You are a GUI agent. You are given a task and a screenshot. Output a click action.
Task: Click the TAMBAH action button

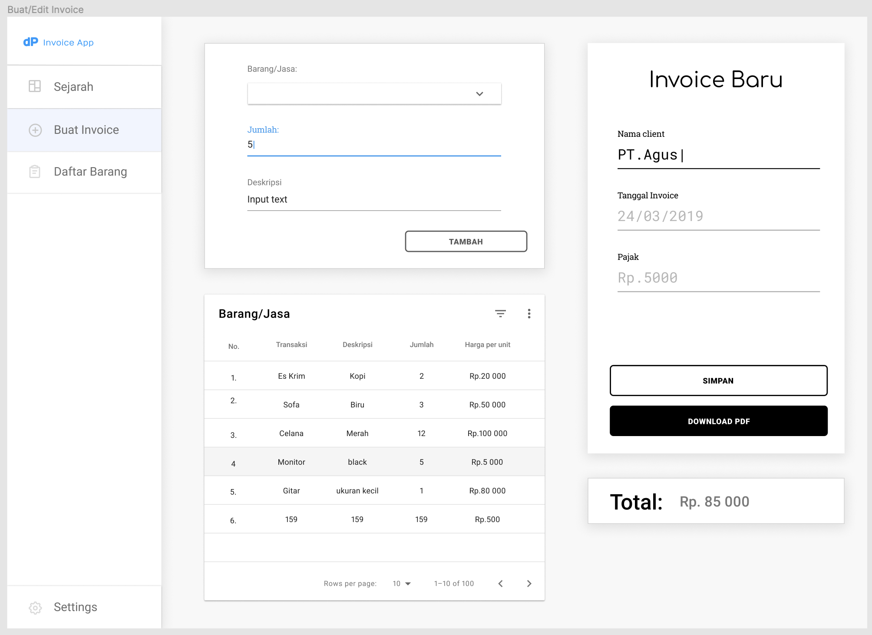pyautogui.click(x=465, y=241)
